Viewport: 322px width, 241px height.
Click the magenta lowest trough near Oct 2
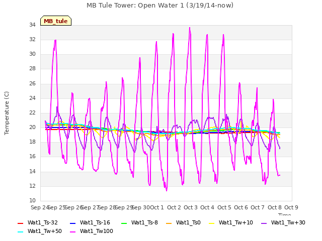click(167, 190)
